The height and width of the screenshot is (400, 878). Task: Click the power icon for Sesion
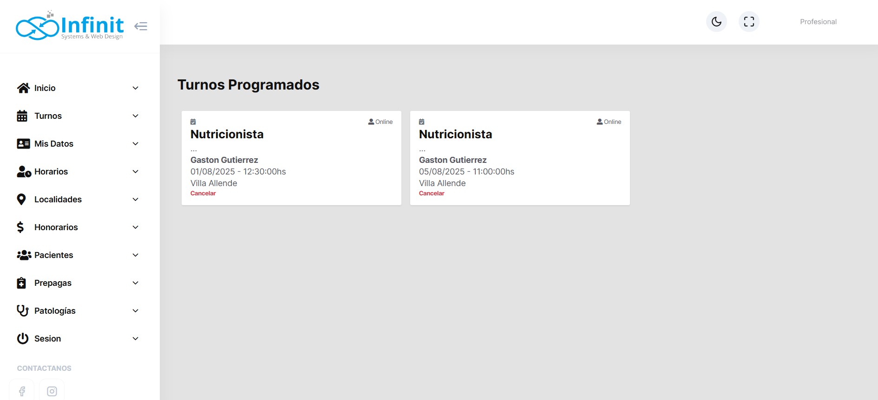pyautogui.click(x=22, y=339)
